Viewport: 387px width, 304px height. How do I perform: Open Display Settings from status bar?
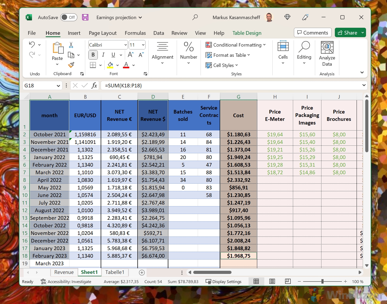pos(224,282)
